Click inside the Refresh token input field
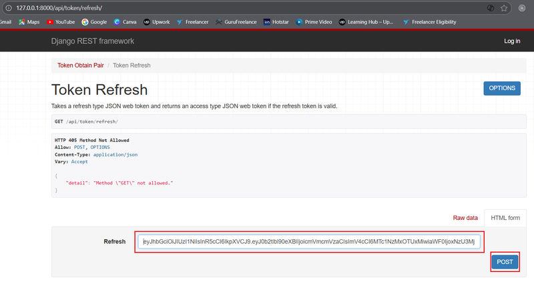 309,242
